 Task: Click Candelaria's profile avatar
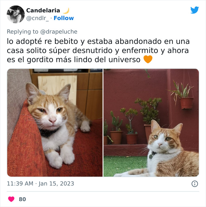[16, 14]
